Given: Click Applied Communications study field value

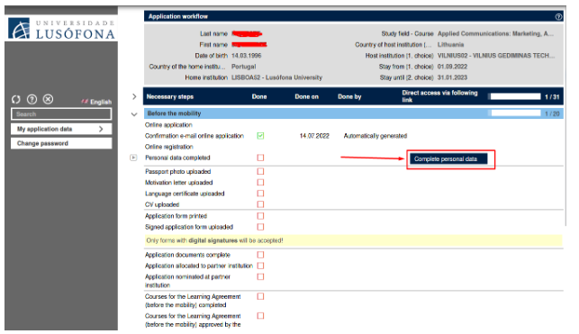Looking at the screenshot, I should tap(495, 33).
